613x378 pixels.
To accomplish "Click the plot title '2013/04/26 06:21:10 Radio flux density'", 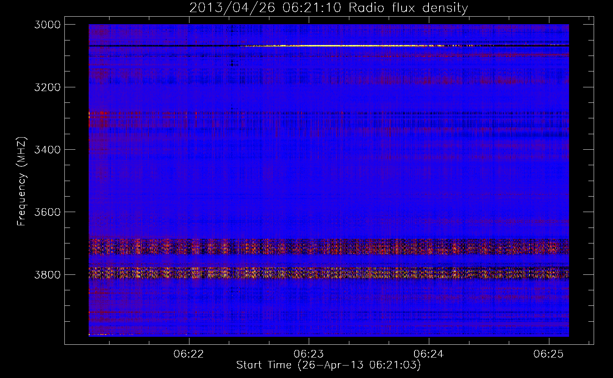I will coord(328,8).
